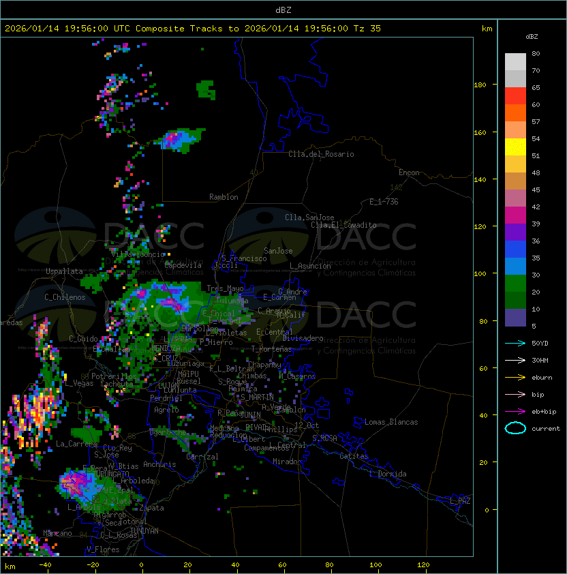Click the 'Divisadero' map label
567x574 pixels.
[x=303, y=338]
